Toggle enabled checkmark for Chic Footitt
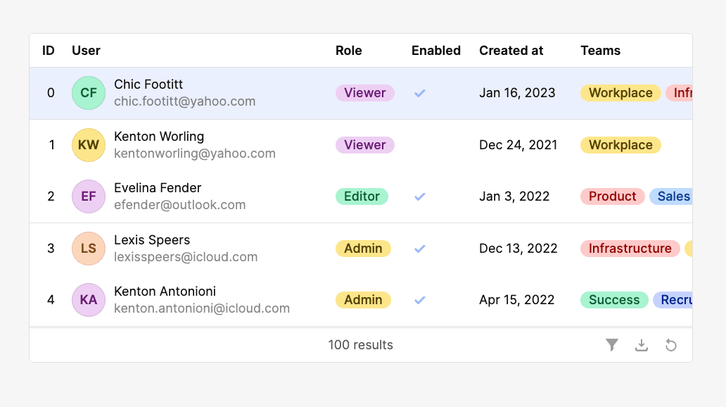The width and height of the screenshot is (726, 407). [x=420, y=93]
